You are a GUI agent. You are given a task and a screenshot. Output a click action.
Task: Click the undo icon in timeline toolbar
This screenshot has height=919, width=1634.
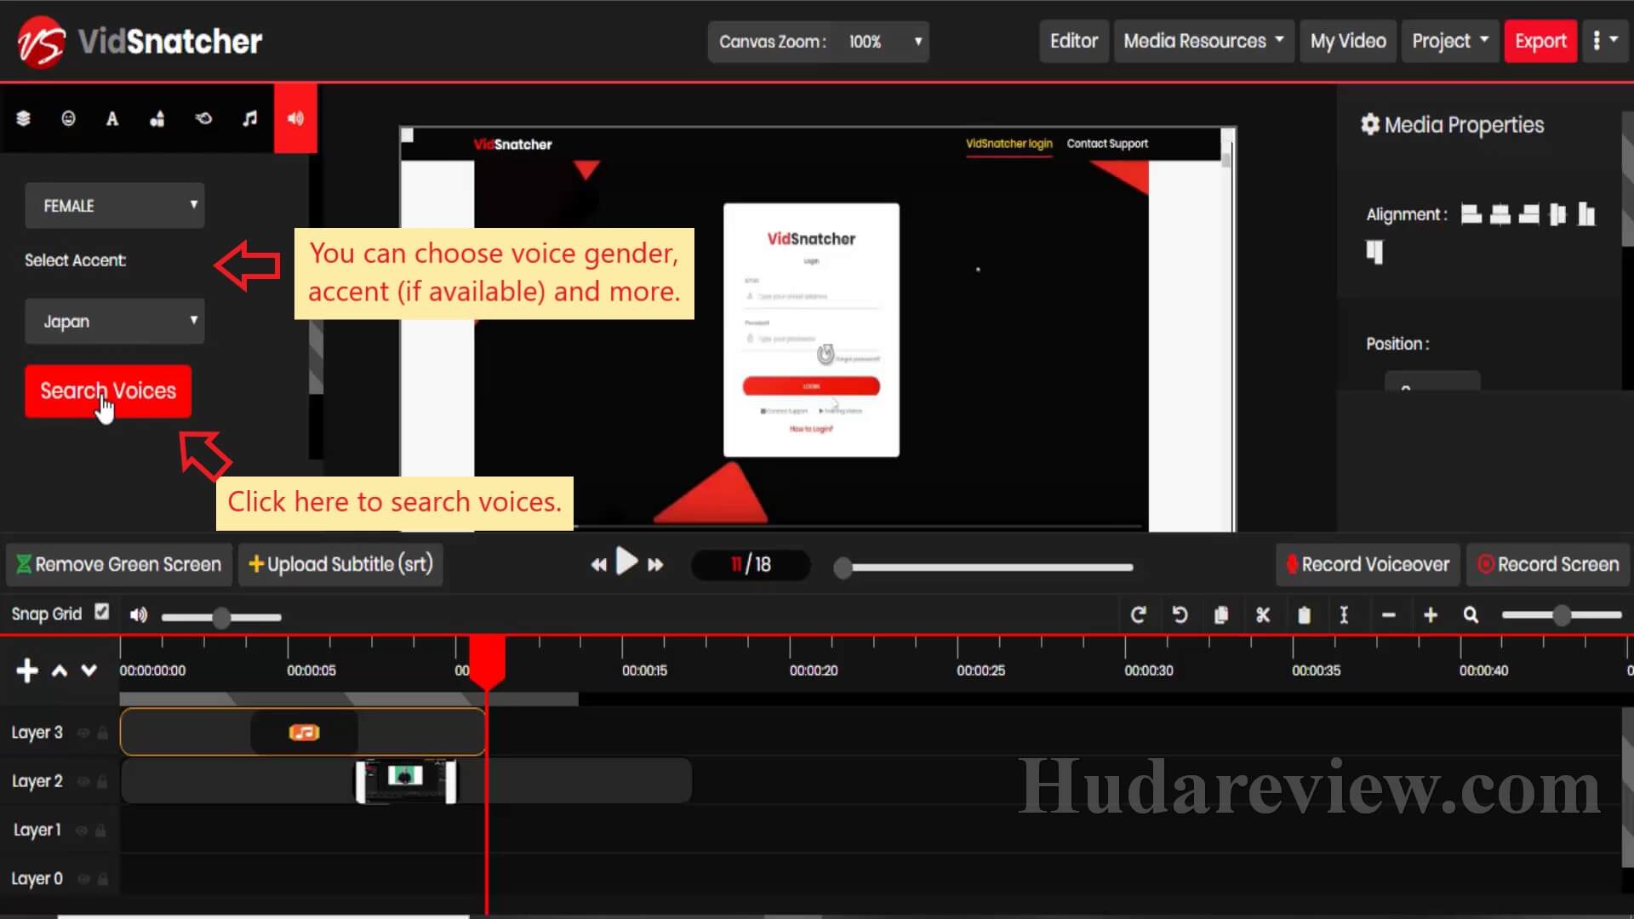1180,614
